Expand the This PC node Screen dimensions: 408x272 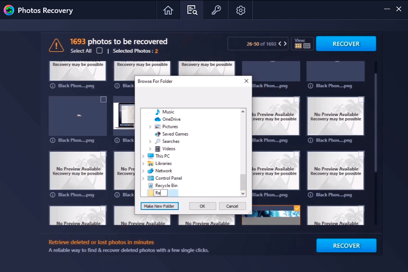click(x=143, y=156)
